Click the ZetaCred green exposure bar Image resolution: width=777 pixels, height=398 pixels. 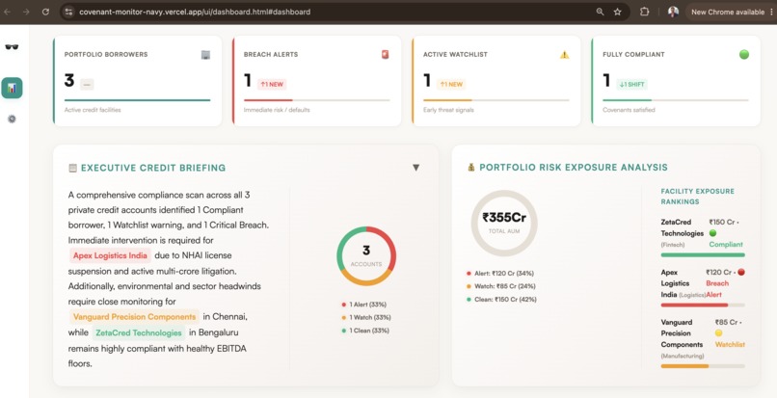pyautogui.click(x=703, y=255)
